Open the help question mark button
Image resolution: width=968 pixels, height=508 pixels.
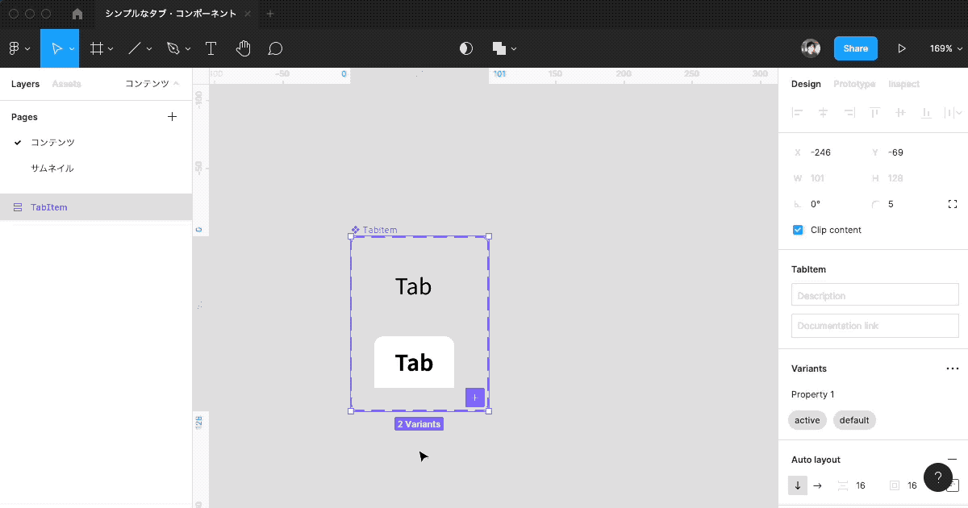pyautogui.click(x=937, y=477)
